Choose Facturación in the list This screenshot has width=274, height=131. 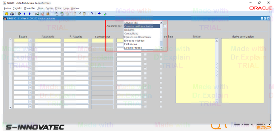(x=130, y=44)
